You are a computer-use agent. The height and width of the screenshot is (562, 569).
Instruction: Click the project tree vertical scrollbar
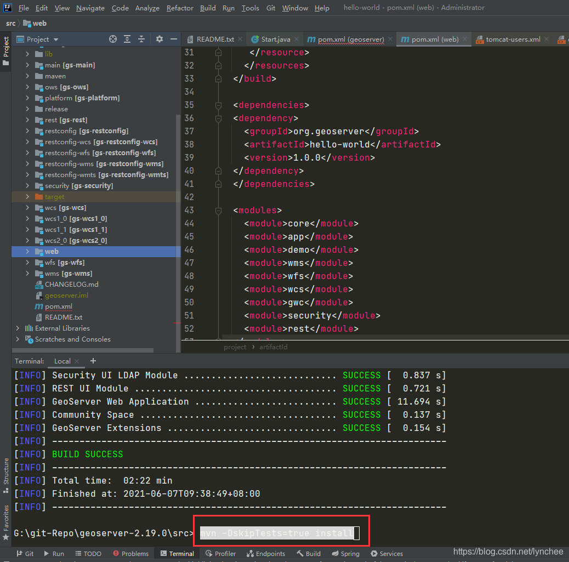pos(178,232)
